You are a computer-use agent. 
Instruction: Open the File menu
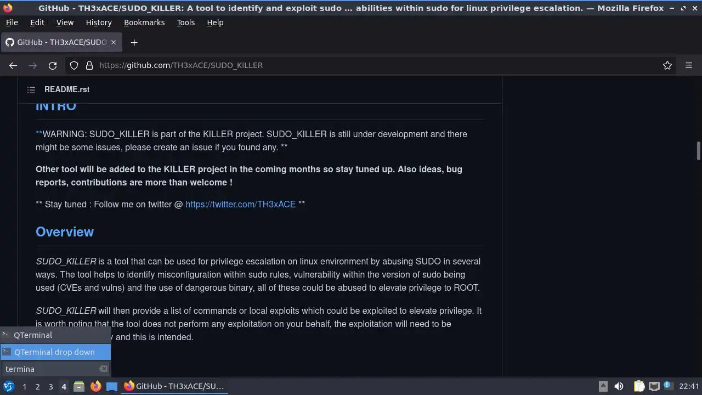(x=12, y=22)
